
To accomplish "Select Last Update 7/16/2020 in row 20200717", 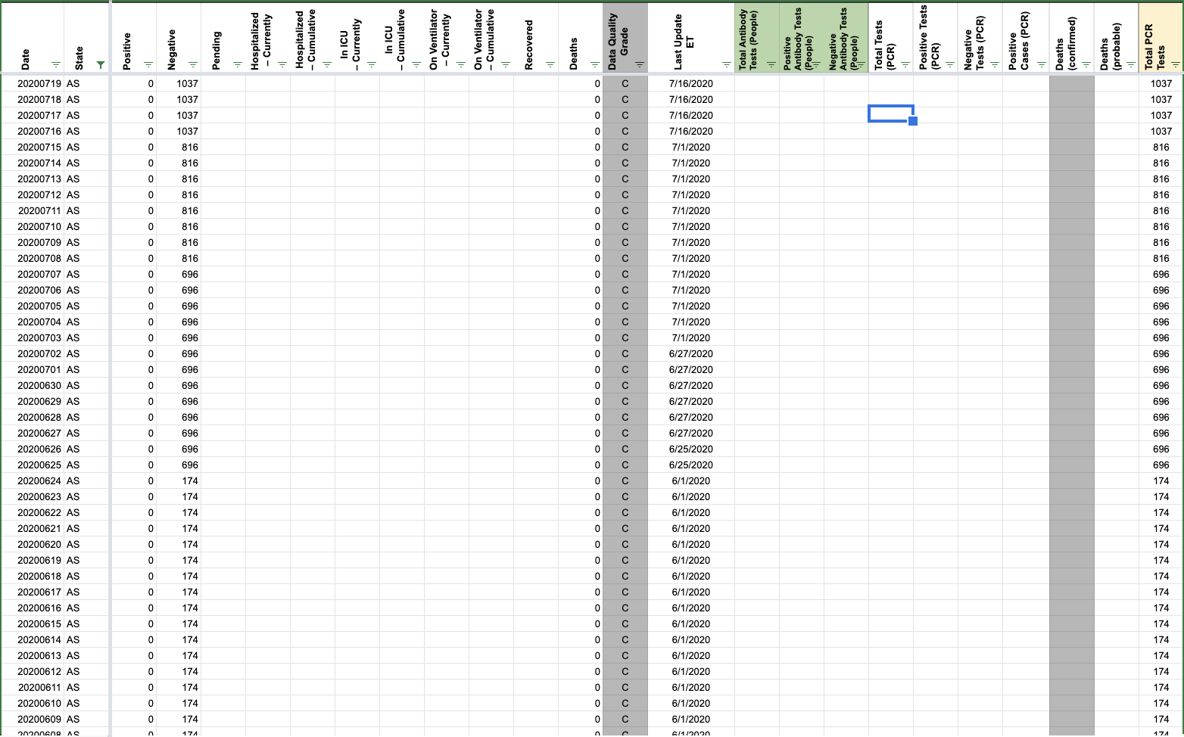I will (691, 115).
